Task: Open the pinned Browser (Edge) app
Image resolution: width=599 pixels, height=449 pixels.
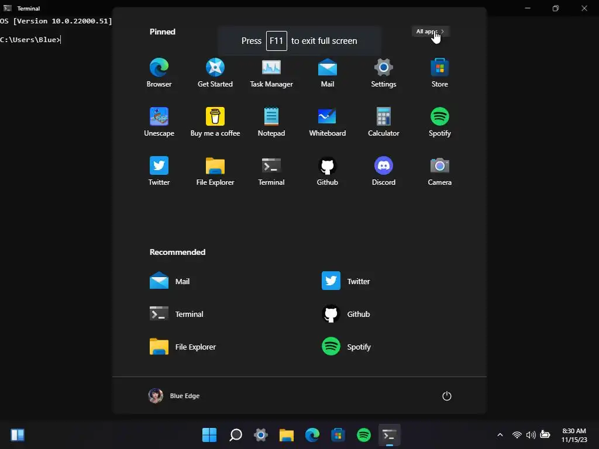Action: point(159,73)
